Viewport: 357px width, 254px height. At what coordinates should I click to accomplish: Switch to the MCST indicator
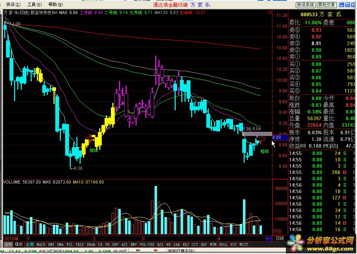pyautogui.click(x=244, y=244)
